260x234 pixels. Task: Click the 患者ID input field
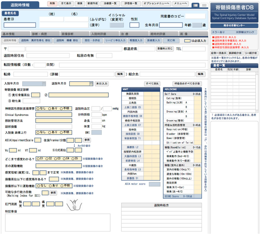[20, 25]
